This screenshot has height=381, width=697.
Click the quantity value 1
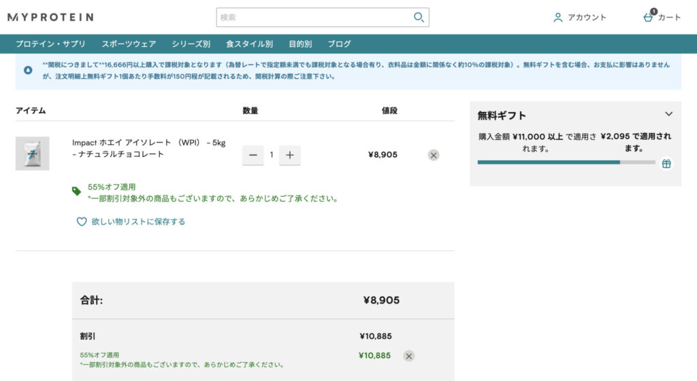coord(272,155)
